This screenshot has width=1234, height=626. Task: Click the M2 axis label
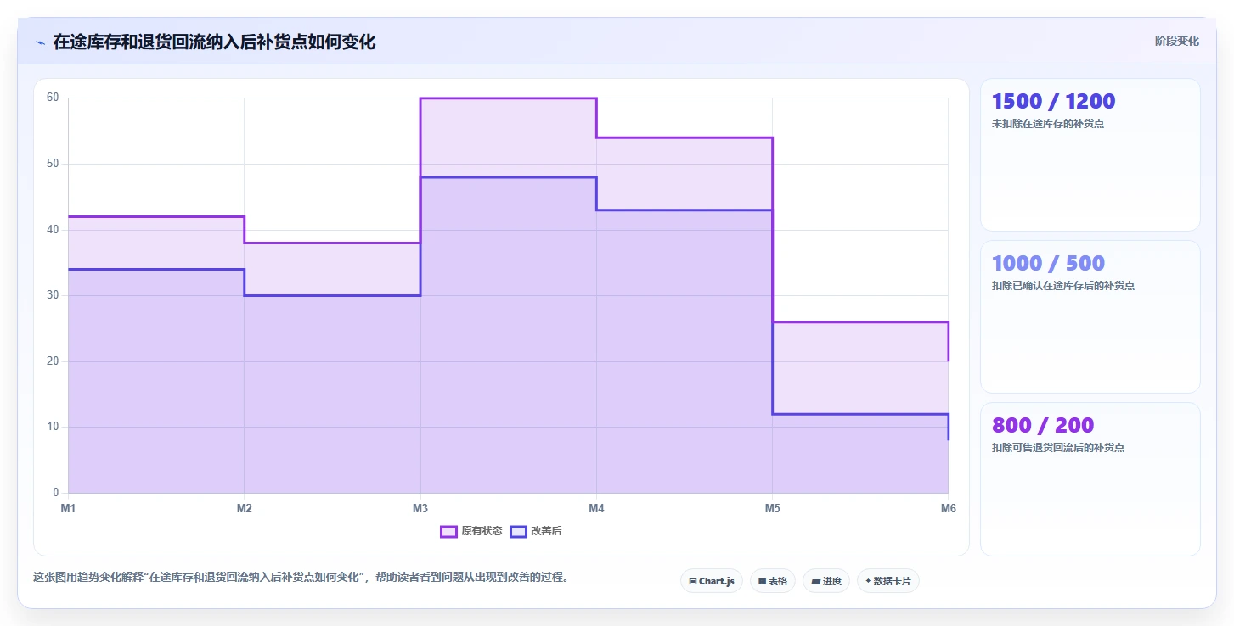pyautogui.click(x=244, y=508)
